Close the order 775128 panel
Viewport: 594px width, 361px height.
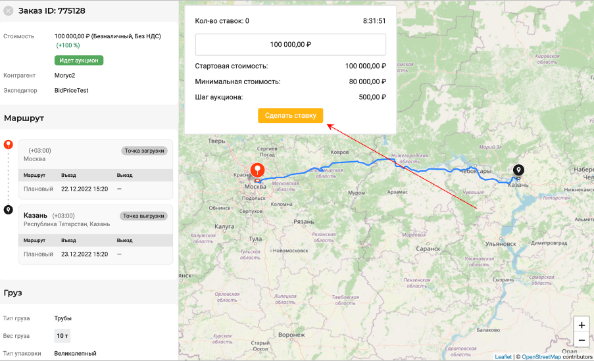pyautogui.click(x=9, y=11)
